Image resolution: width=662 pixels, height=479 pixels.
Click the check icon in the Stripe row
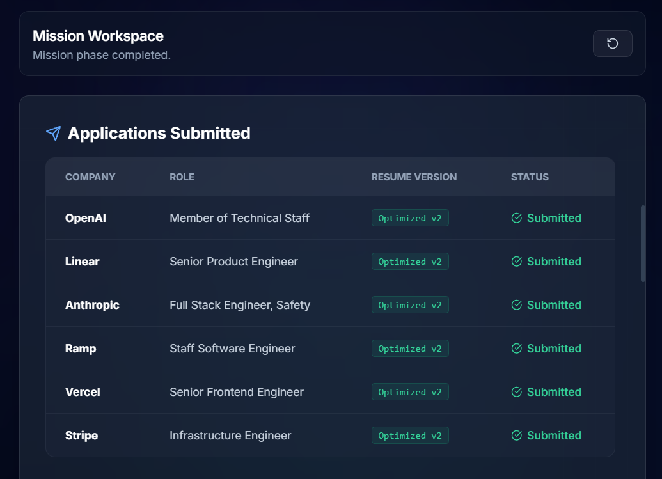click(516, 436)
